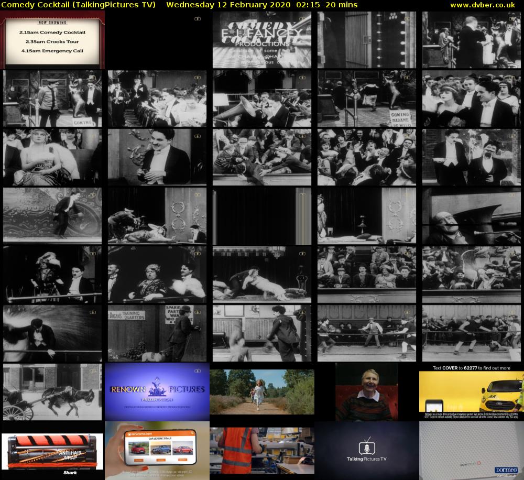Viewport: 524px width, 480px height.
Task: Open the stage dancer in swirling set thumbnail
Action: [x=52, y=216]
